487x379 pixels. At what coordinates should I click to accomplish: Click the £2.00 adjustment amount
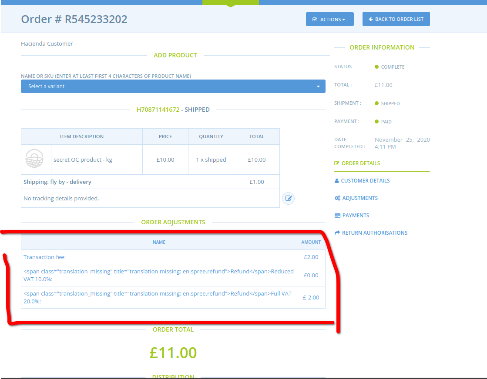(x=311, y=257)
